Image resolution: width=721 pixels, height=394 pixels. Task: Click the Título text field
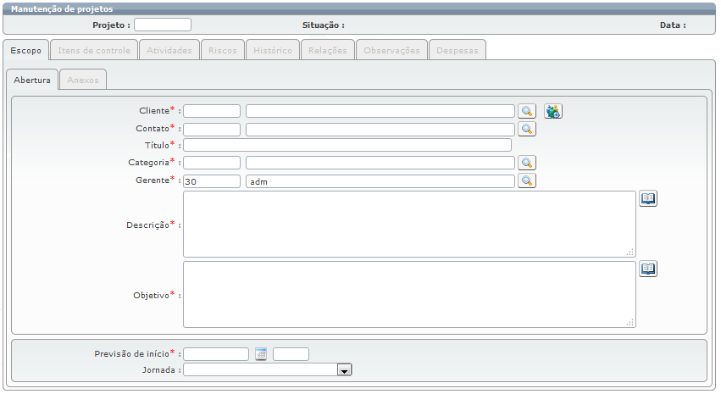[x=347, y=145]
